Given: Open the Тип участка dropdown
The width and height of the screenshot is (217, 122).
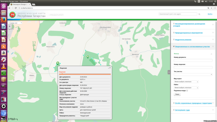Looking at the screenshot, I should [193, 74].
